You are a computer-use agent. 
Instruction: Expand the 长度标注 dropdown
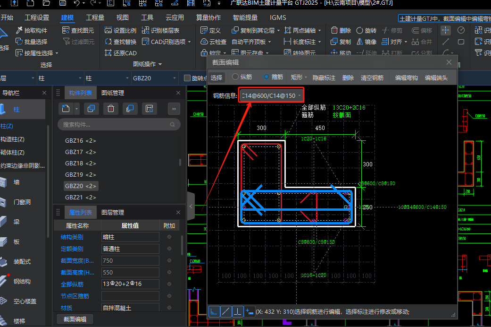319,42
